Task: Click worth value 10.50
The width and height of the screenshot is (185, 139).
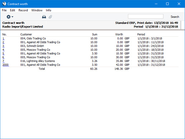Action: coord(119,53)
